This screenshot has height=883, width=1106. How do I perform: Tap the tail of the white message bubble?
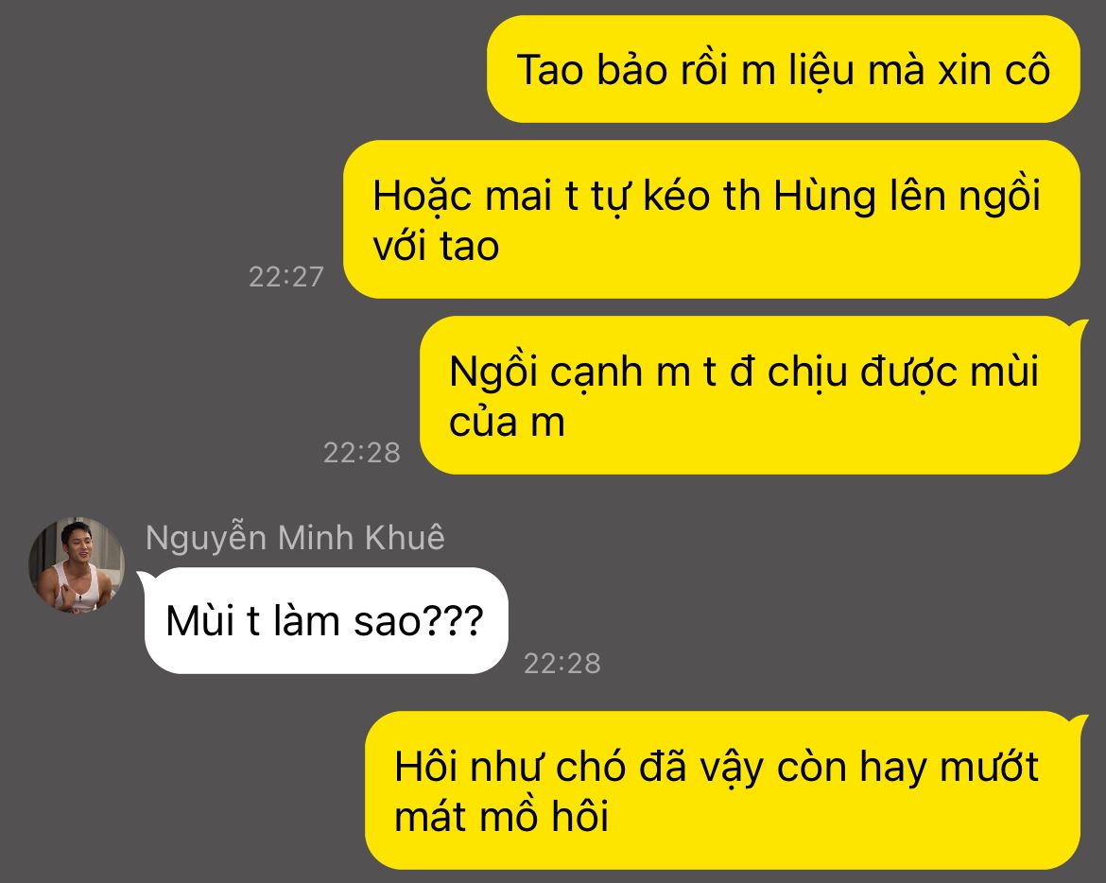143,579
